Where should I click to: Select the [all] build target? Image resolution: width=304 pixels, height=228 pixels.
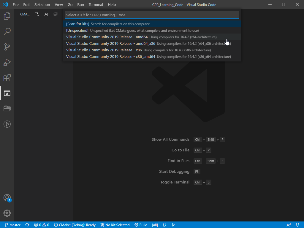pos(155,225)
